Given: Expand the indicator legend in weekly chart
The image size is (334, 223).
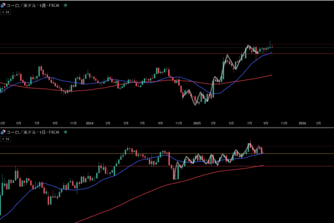Looking at the screenshot, I should click(x=5, y=12).
